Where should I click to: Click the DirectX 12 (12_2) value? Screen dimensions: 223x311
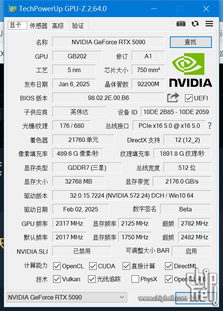point(187,140)
